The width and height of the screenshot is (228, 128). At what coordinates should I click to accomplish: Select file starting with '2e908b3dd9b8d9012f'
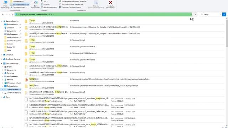(124, 112)
